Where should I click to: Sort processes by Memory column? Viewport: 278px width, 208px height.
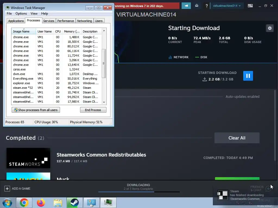(72, 31)
